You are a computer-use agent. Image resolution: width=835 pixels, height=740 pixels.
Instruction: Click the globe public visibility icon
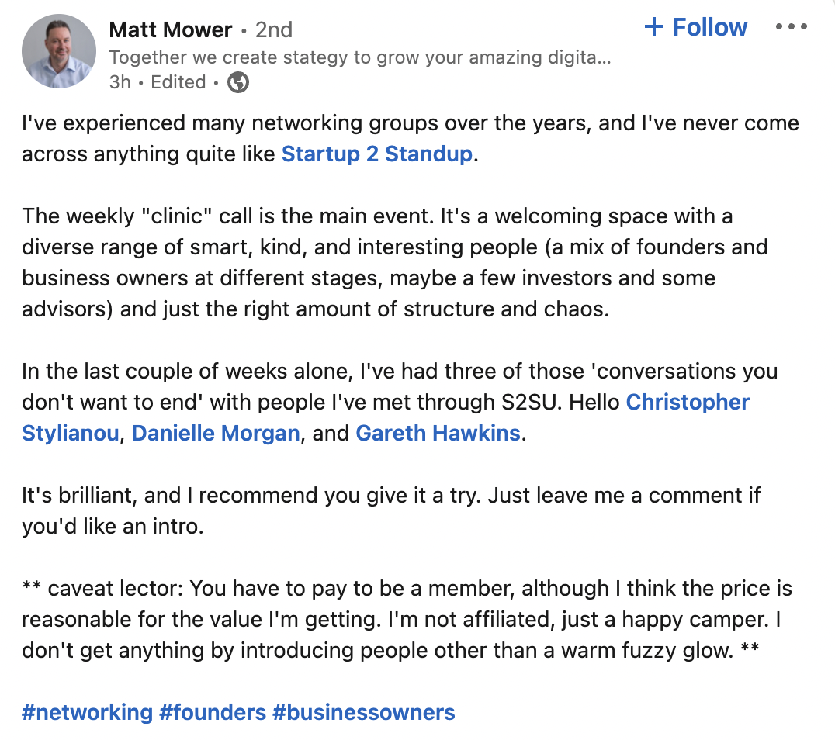coord(238,82)
